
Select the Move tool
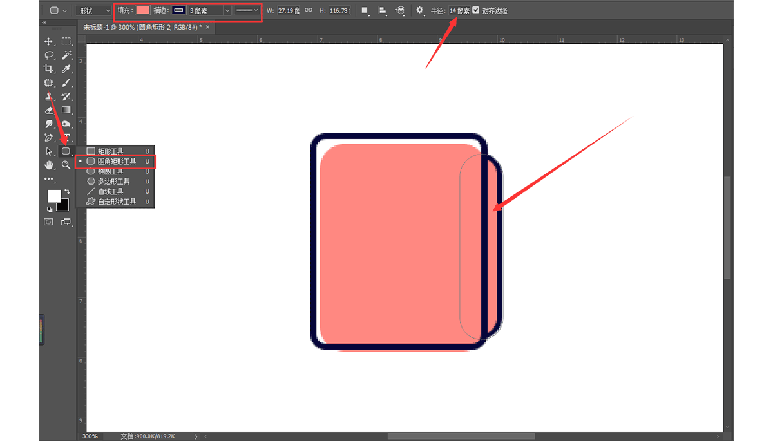[x=48, y=41]
